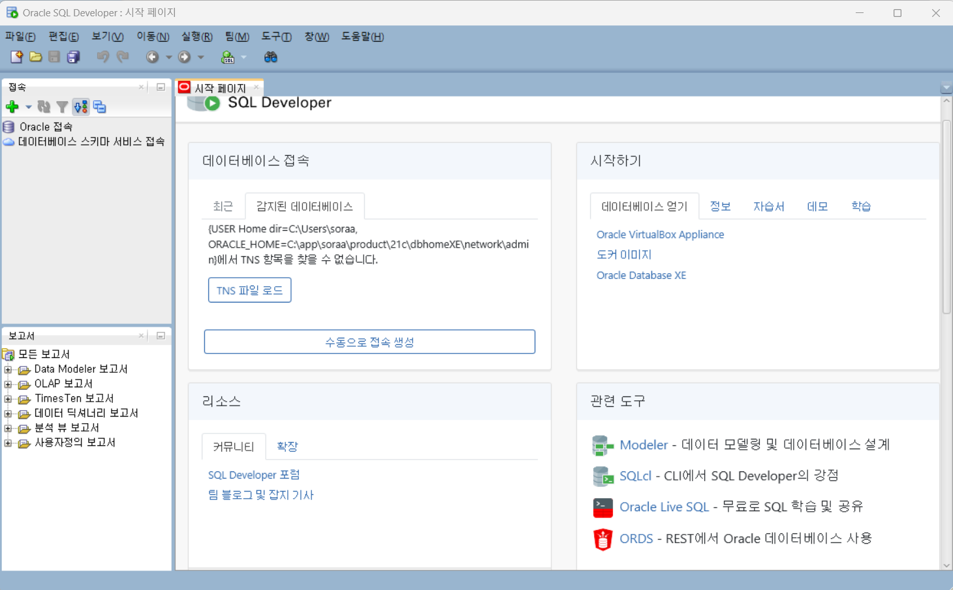953x590 pixels.
Task: Click ORDS red shield icon
Action: (602, 539)
